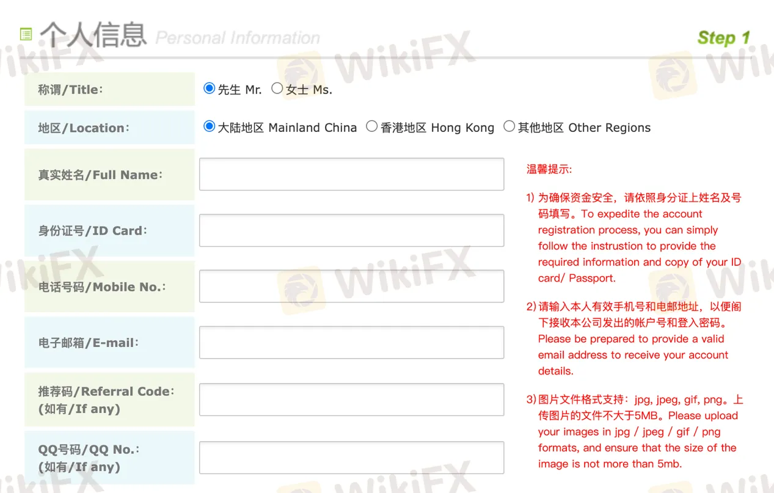Choose 大陆地区 Mainland China location
This screenshot has width=774, height=493.
pyautogui.click(x=210, y=126)
